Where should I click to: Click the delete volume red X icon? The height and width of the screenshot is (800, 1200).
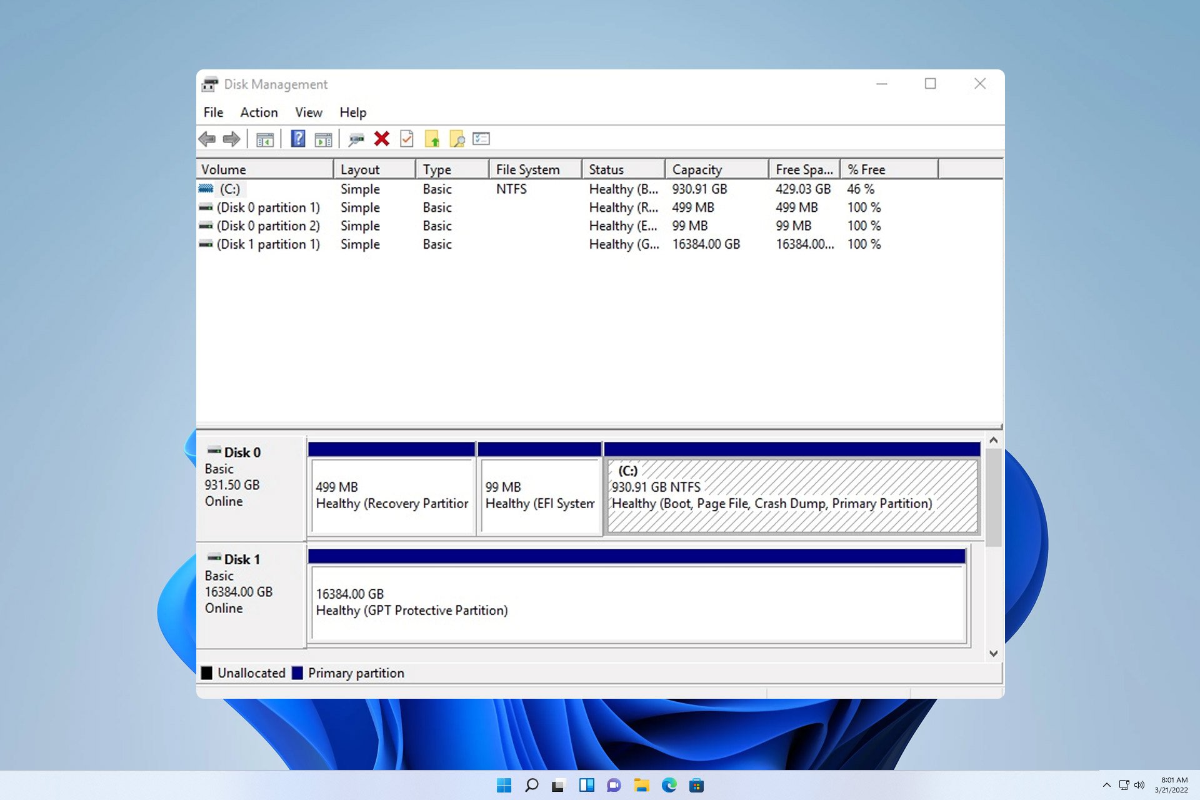[x=381, y=138]
